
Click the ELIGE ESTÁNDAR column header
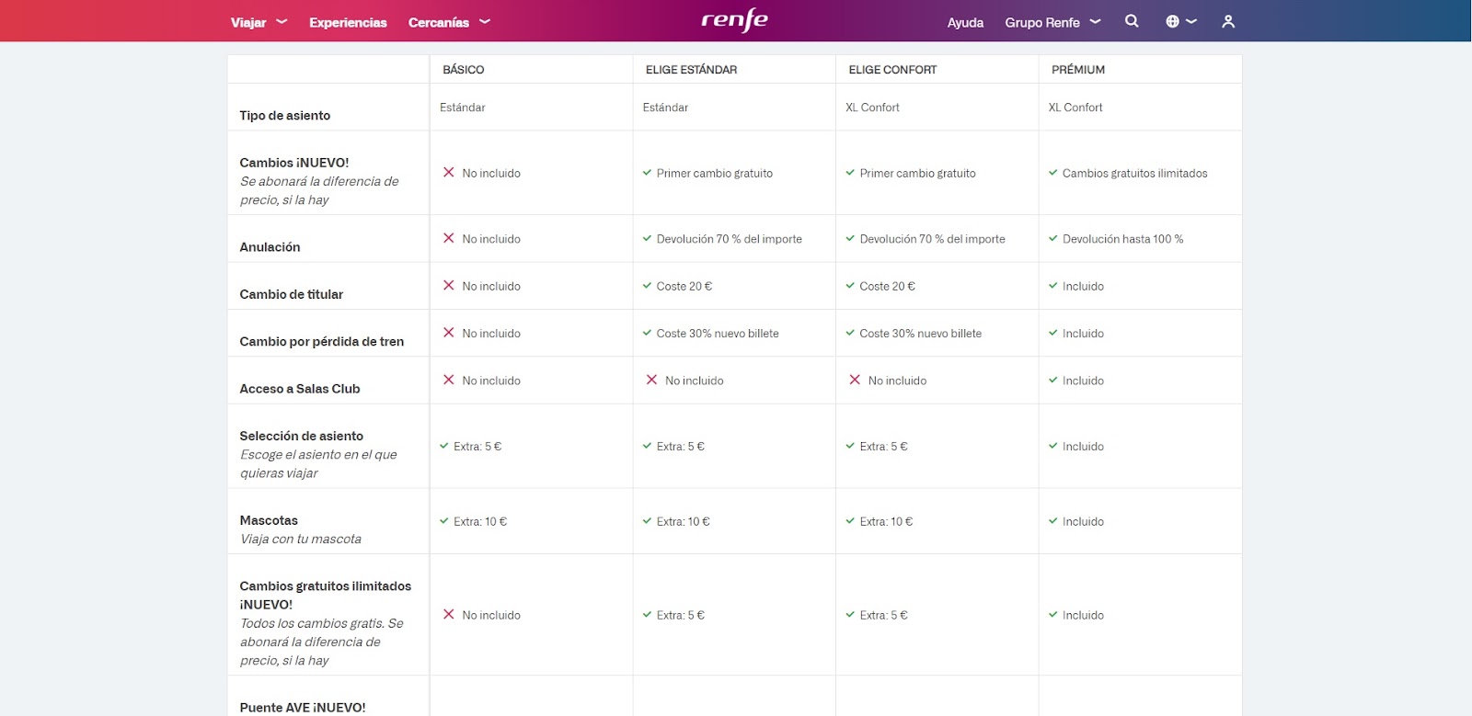click(691, 70)
